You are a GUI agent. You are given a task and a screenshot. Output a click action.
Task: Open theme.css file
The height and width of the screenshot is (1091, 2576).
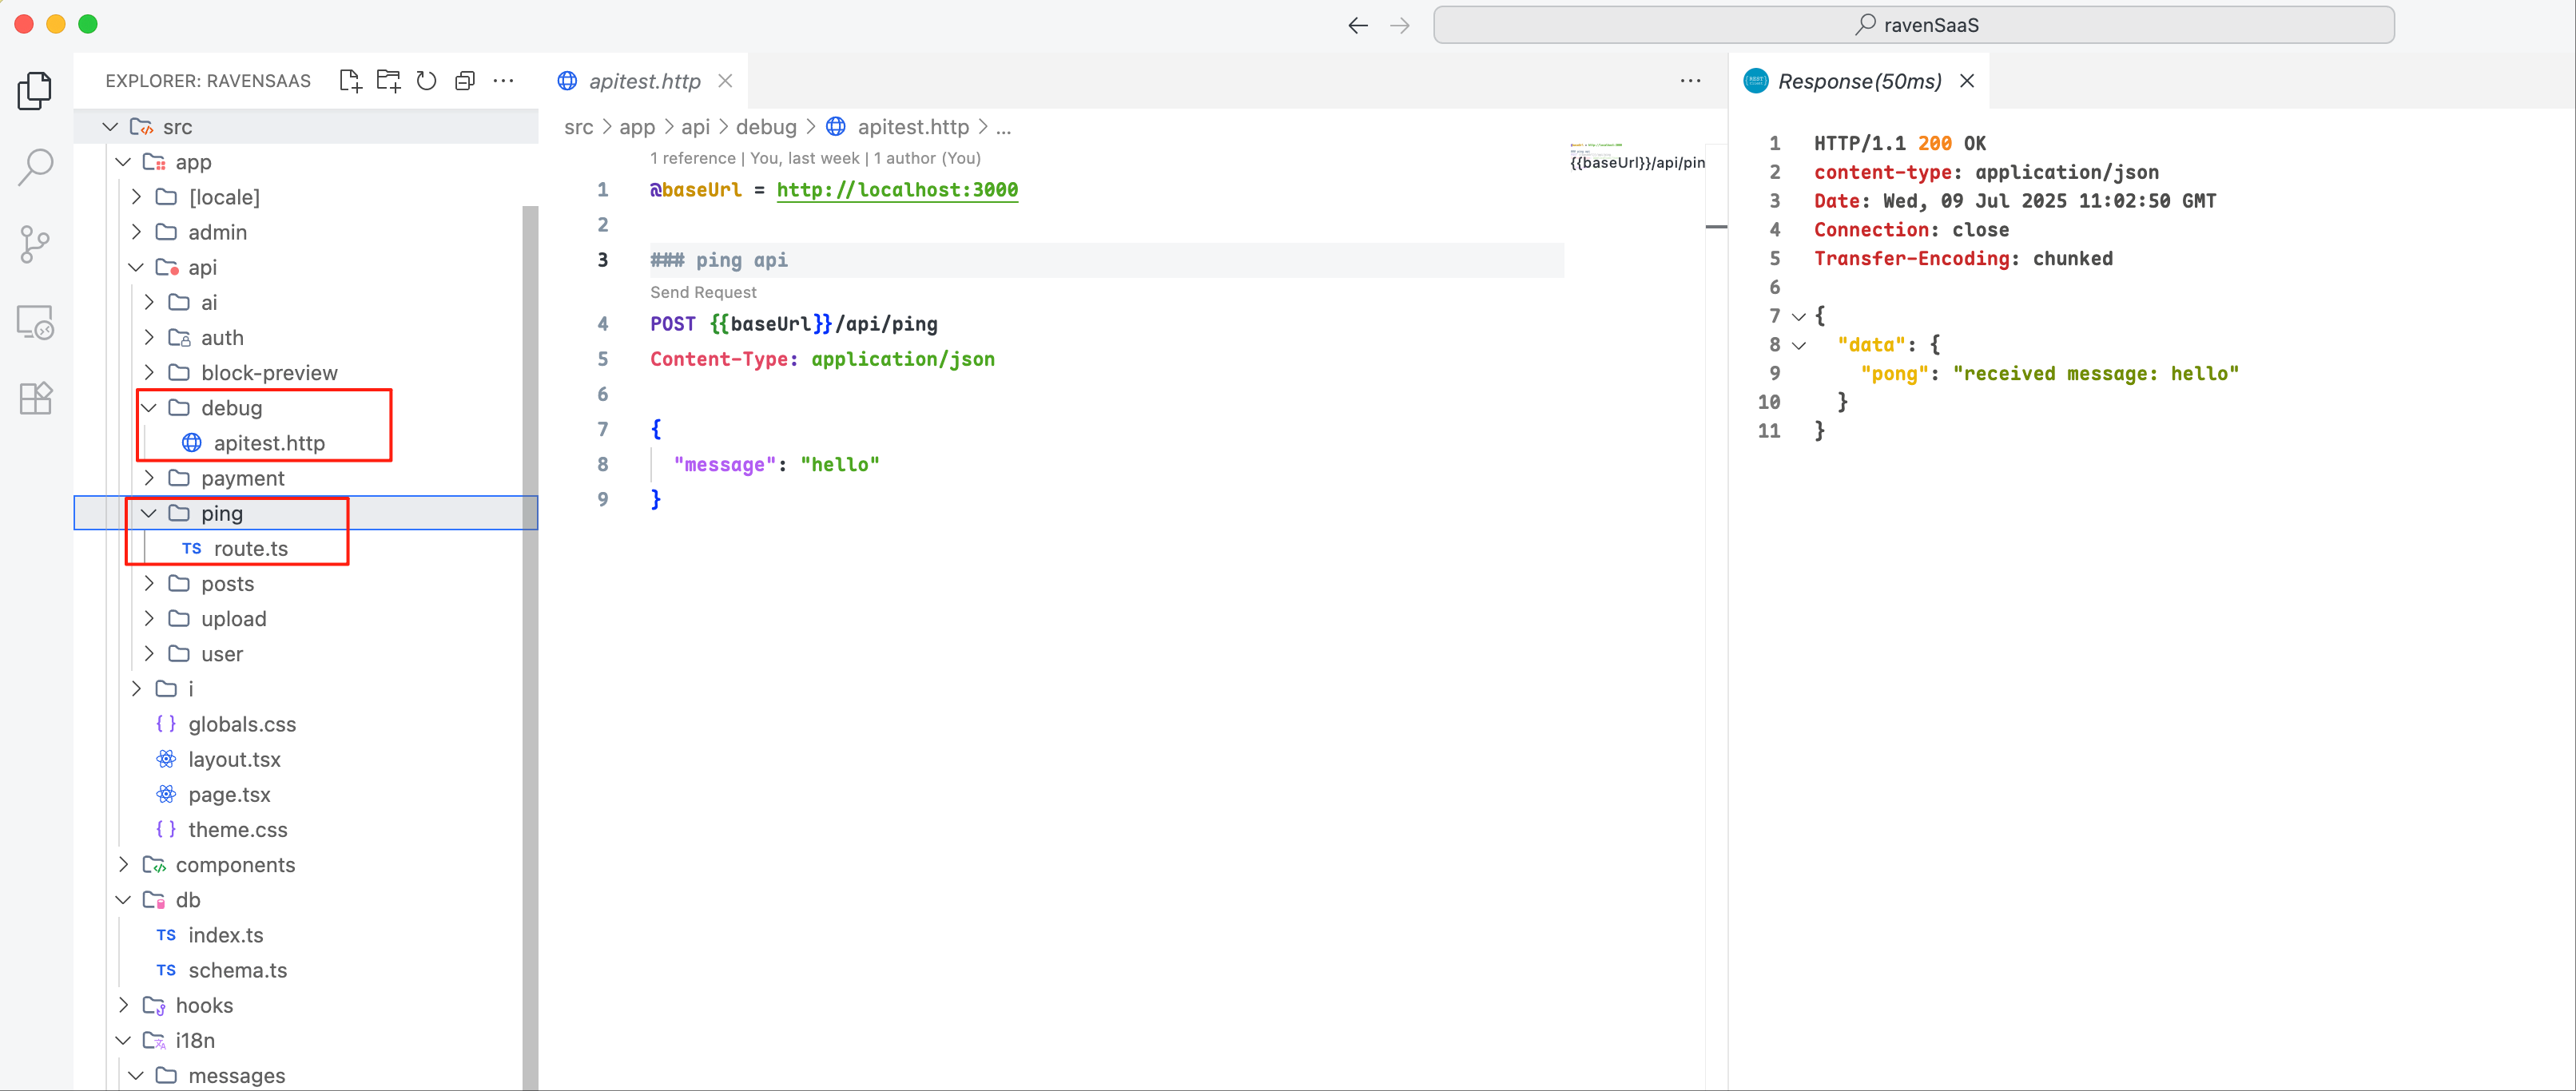click(237, 830)
